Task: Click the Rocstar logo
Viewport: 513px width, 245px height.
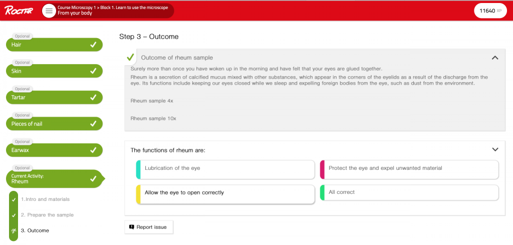Action: pyautogui.click(x=19, y=11)
